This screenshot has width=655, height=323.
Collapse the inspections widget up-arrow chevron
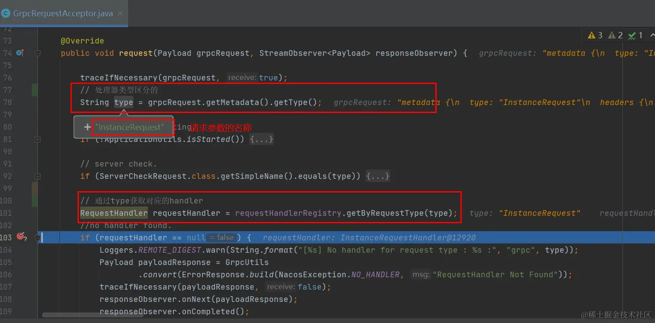tap(652, 35)
